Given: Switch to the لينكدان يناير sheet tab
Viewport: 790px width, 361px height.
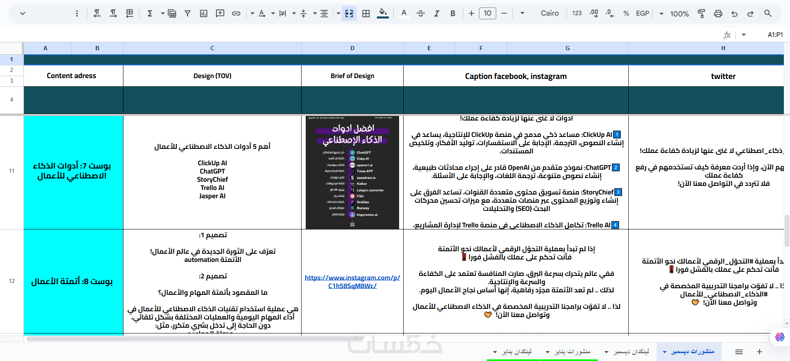Looking at the screenshot, I should pos(513,352).
